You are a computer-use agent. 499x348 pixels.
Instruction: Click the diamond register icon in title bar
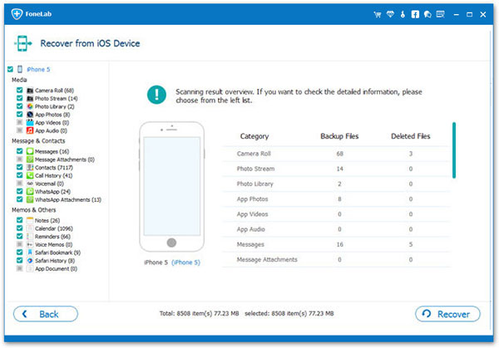point(390,14)
